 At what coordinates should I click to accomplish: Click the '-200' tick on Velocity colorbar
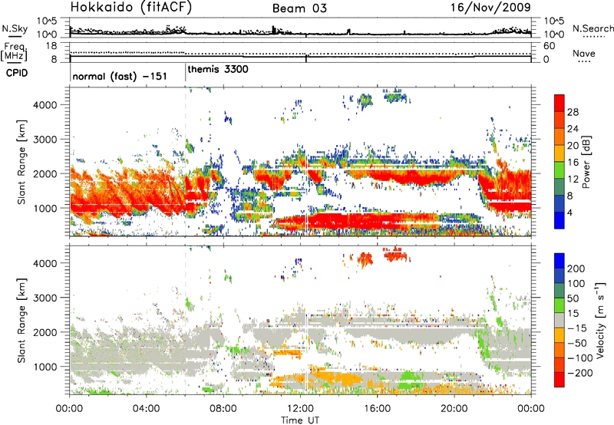pyautogui.click(x=579, y=373)
